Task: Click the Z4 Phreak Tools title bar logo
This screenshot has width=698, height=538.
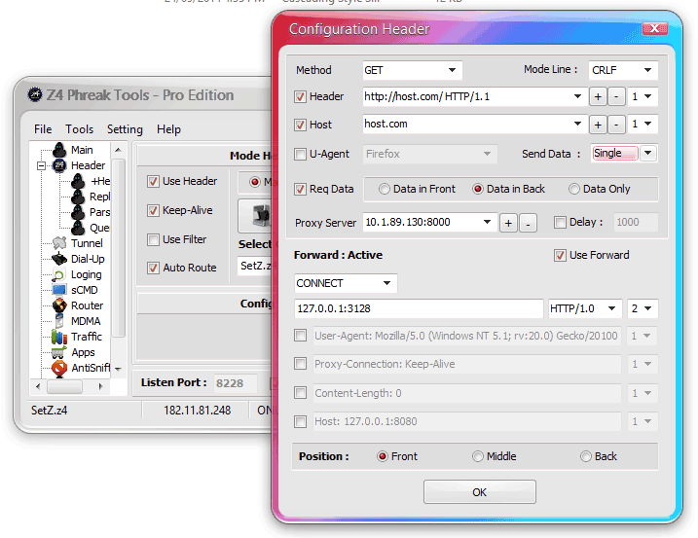Action: pyautogui.click(x=35, y=94)
